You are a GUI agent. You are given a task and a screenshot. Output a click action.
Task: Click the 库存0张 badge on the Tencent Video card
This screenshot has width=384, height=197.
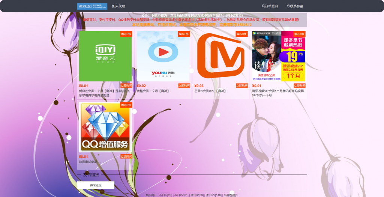pos(299,34)
